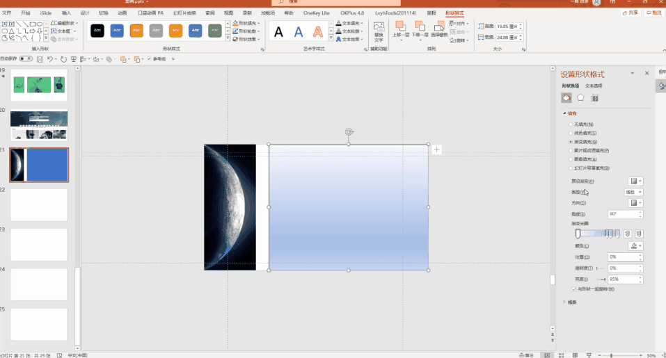Open the 旋转 rotate menu button
The height and width of the screenshot is (358, 666).
[459, 40]
